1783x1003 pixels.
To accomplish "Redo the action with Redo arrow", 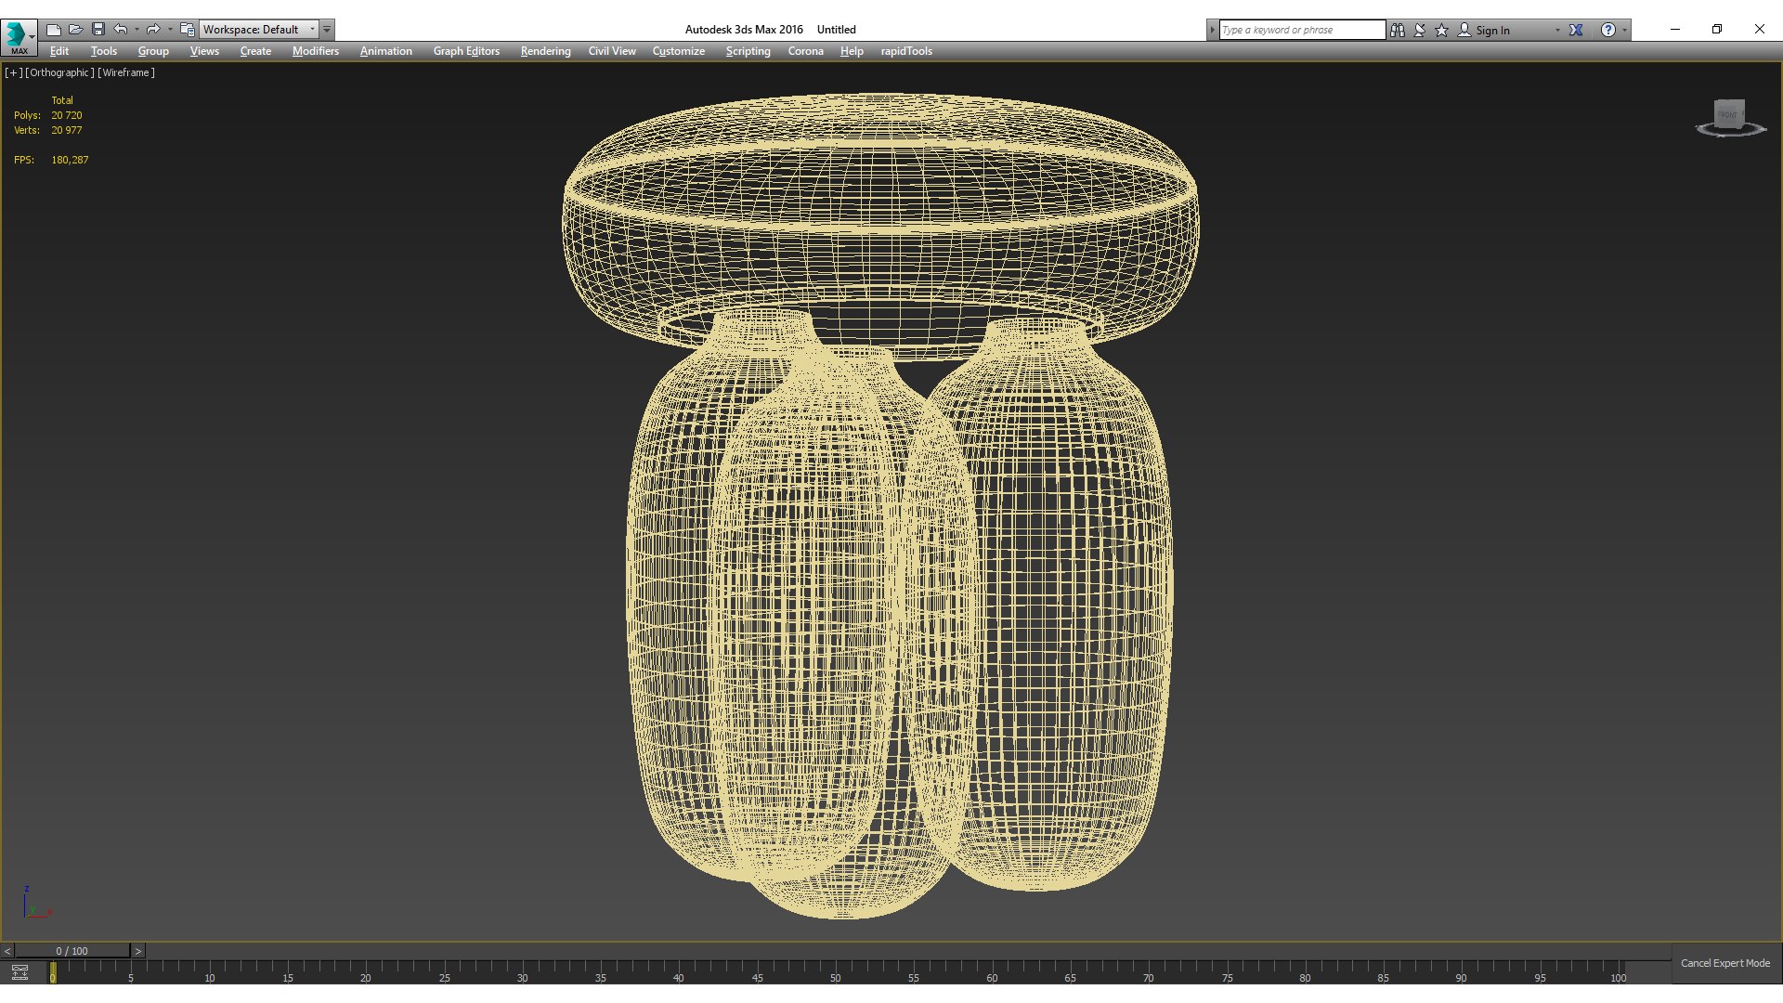I will (153, 30).
